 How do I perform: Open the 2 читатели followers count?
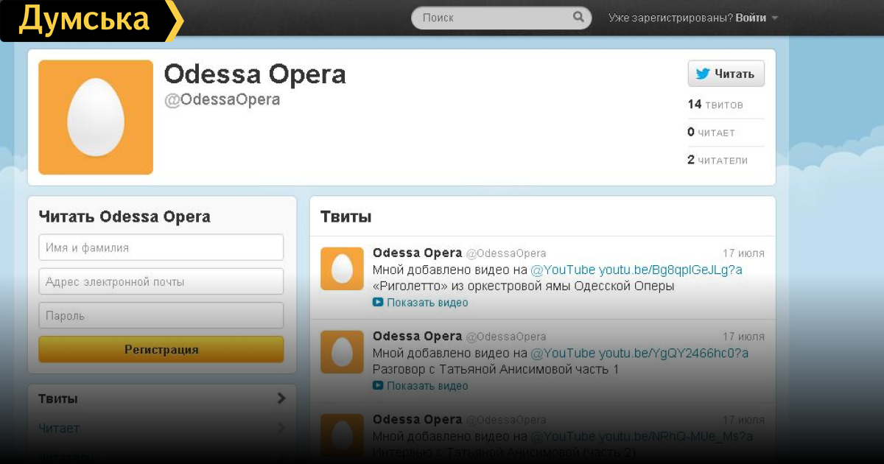pyautogui.click(x=718, y=160)
